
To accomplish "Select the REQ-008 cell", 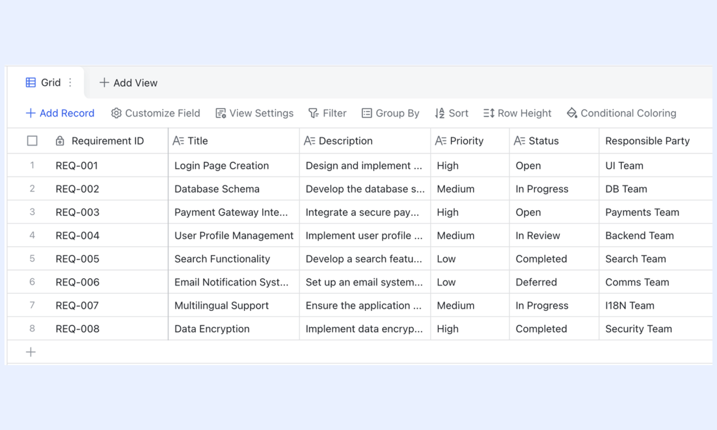I will (x=109, y=329).
